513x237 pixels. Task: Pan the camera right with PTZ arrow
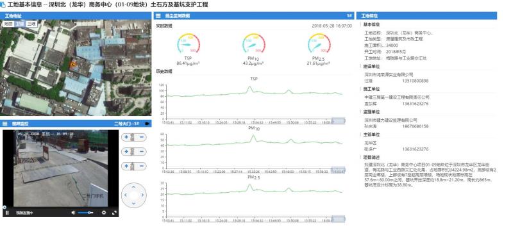coord(142,195)
